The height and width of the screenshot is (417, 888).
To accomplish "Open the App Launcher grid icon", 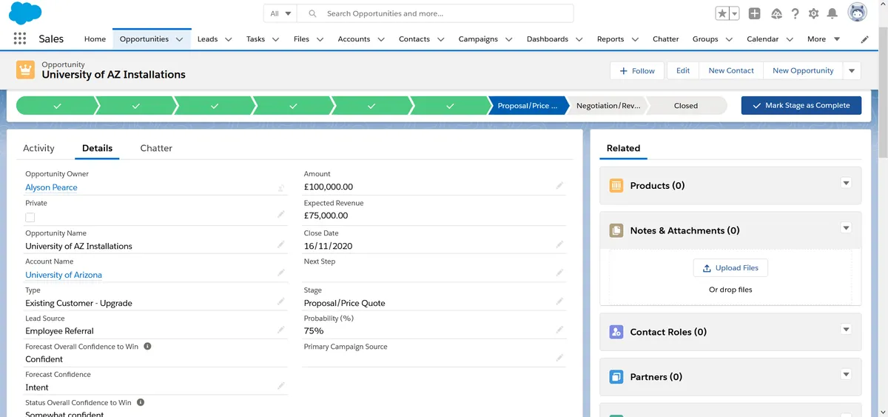I will [20, 39].
